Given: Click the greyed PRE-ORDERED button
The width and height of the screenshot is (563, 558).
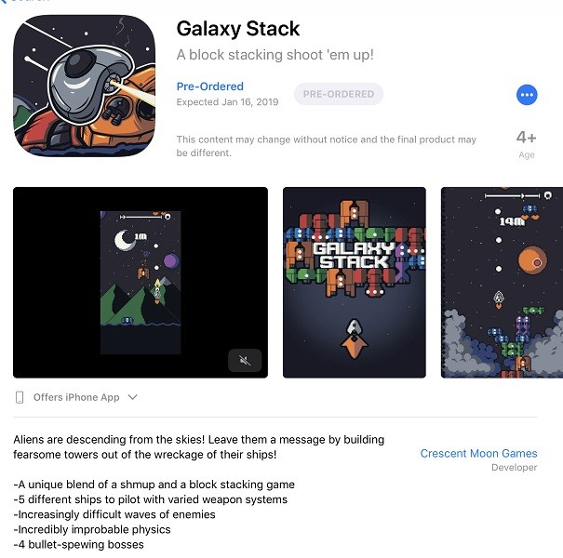Looking at the screenshot, I should (x=339, y=94).
